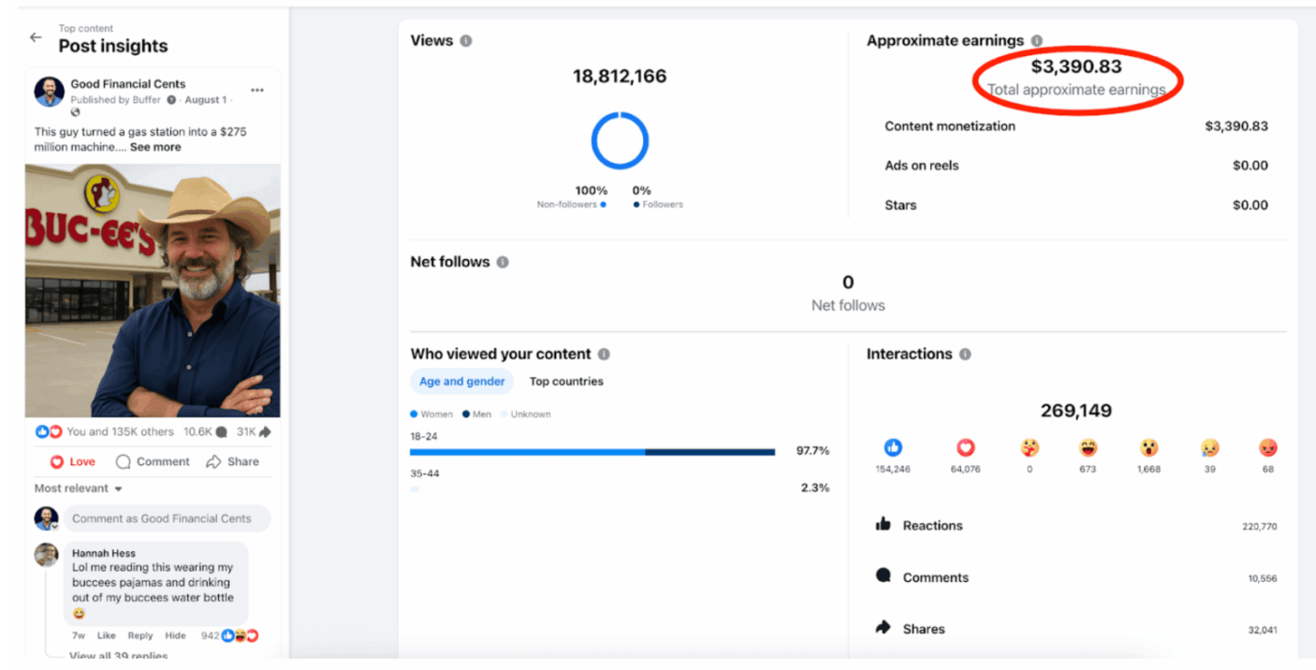Click the 18-24 audience percentage bar
The image size is (1316, 670).
coord(592,452)
